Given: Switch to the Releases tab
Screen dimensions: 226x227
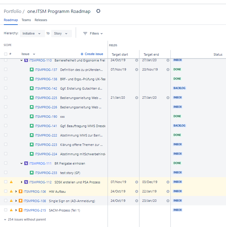Looking at the screenshot, I should pyautogui.click(x=41, y=20).
